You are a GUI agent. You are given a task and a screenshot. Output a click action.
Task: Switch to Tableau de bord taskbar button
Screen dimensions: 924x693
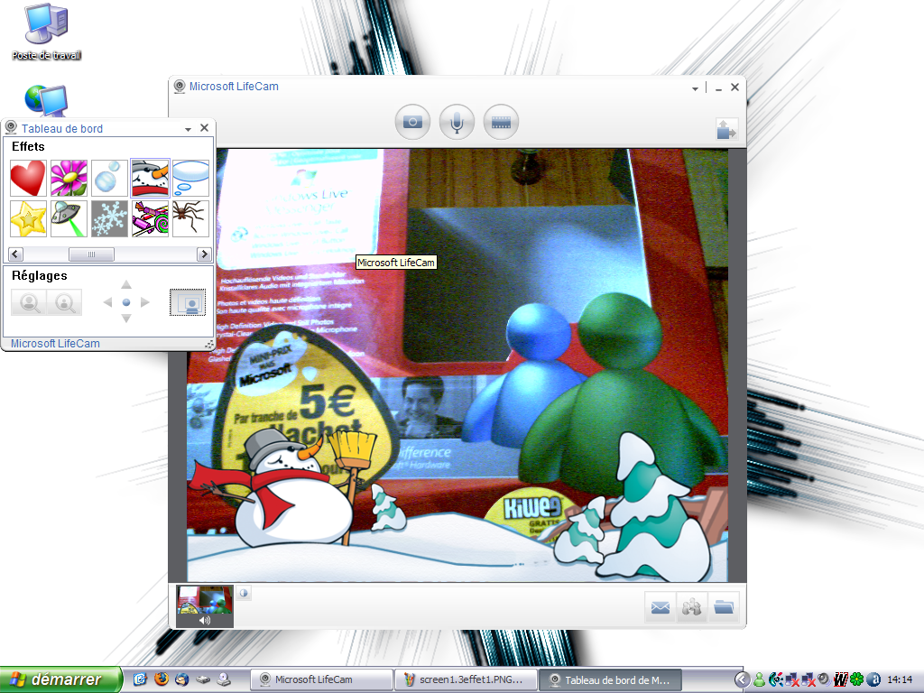610,680
